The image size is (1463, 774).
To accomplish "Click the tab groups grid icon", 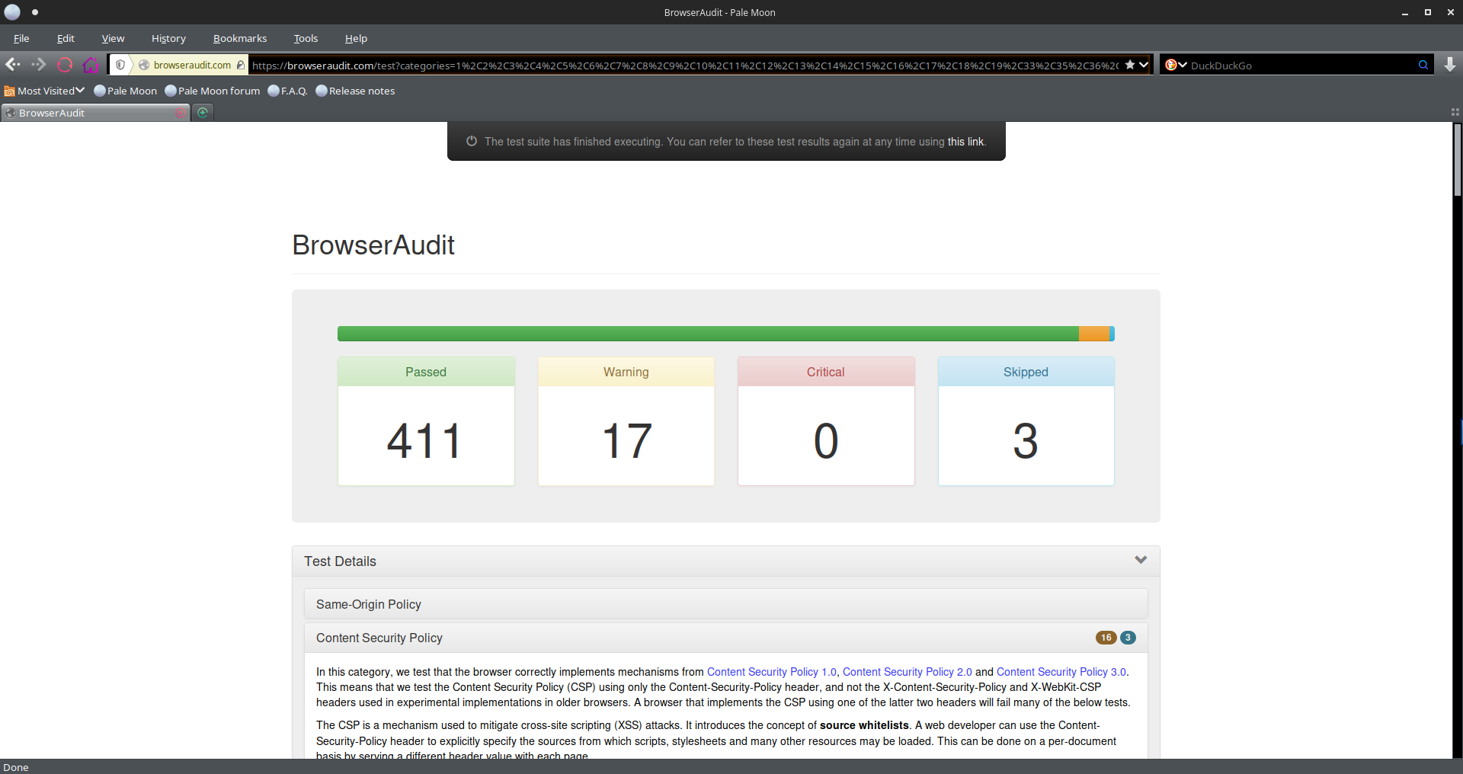I will pos(1455,112).
